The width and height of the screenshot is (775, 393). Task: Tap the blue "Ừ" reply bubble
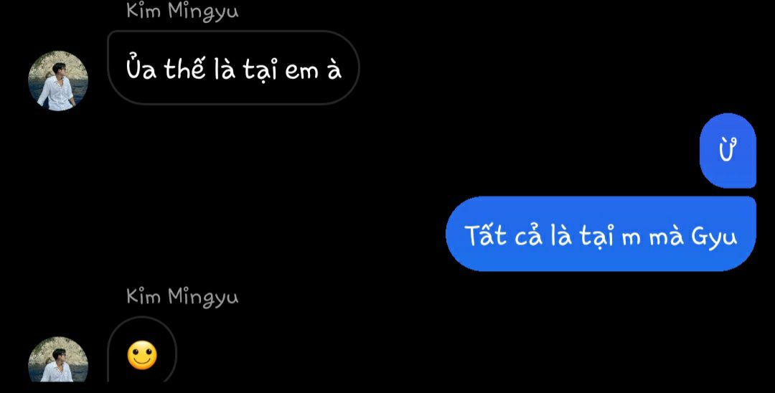(728, 151)
